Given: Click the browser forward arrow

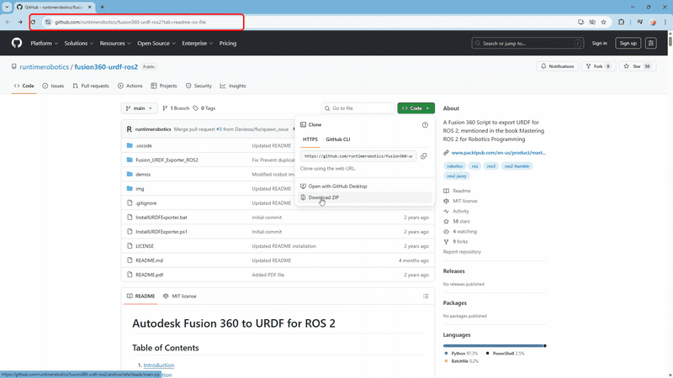Looking at the screenshot, I should coord(20,22).
